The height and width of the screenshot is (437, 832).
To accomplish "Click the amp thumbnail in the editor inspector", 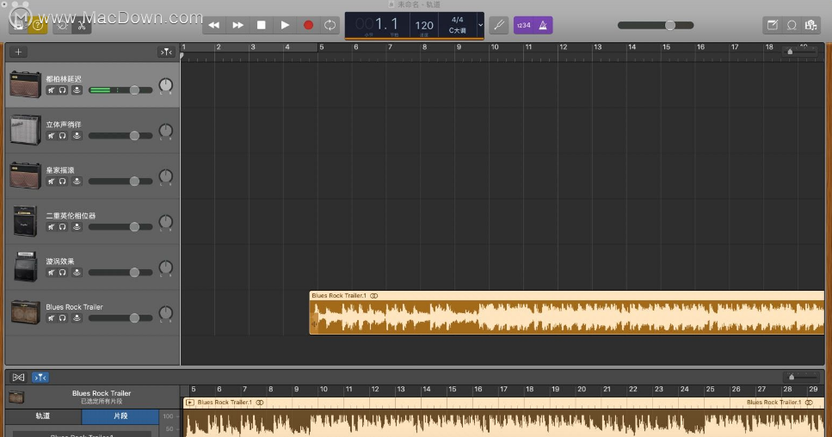I will point(16,397).
